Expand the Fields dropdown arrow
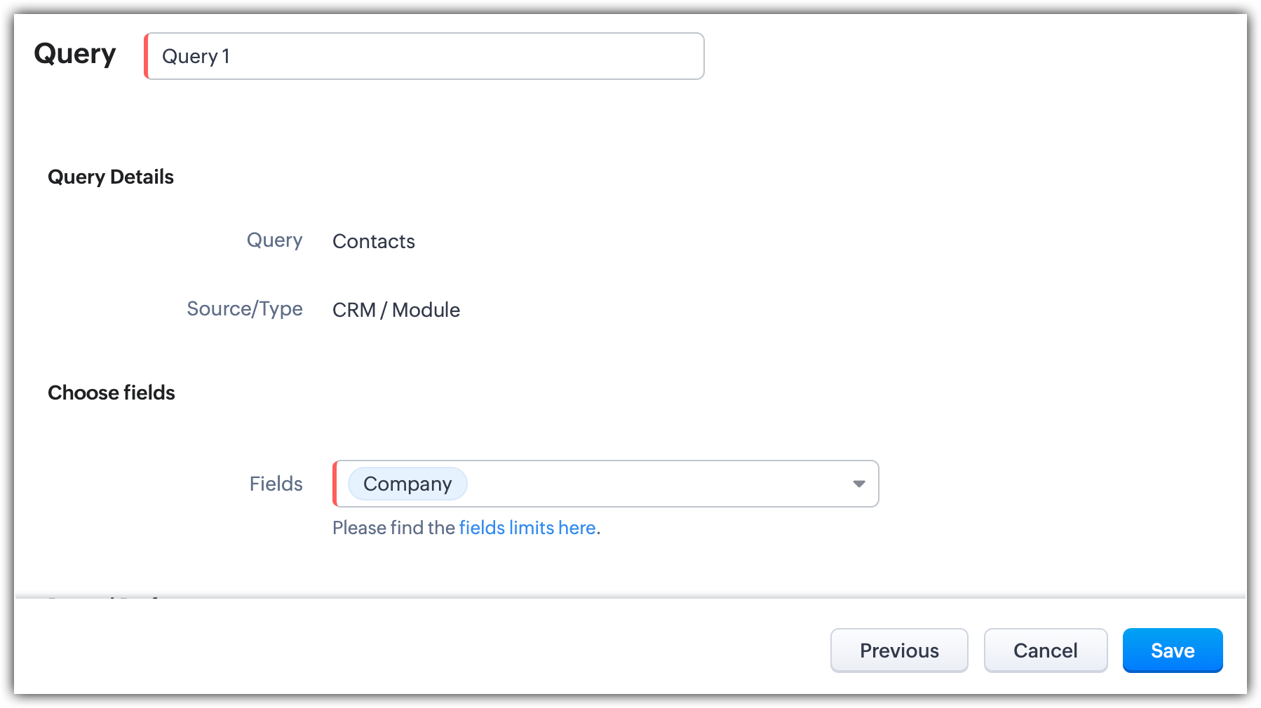 (x=858, y=484)
